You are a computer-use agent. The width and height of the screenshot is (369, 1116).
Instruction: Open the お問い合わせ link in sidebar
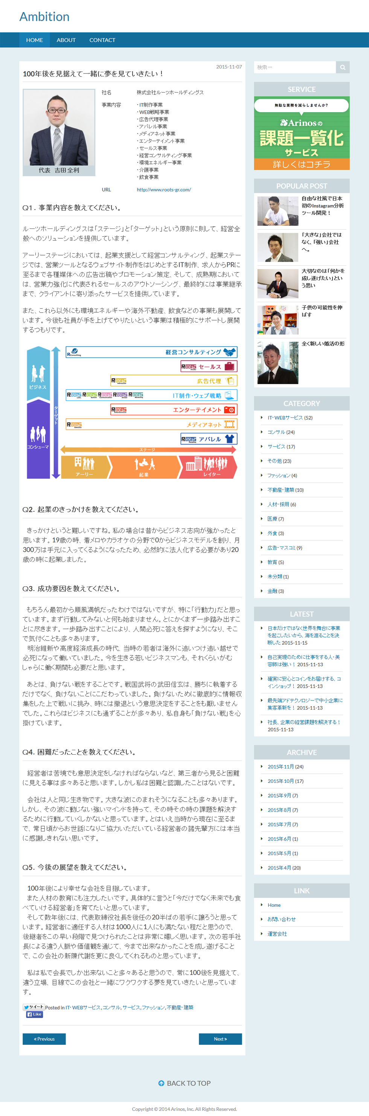(281, 919)
